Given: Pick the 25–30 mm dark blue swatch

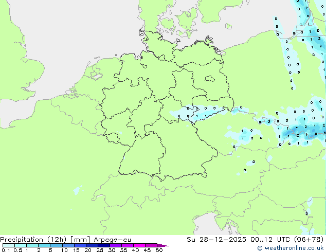Looking at the screenshot, I should point(104,245).
